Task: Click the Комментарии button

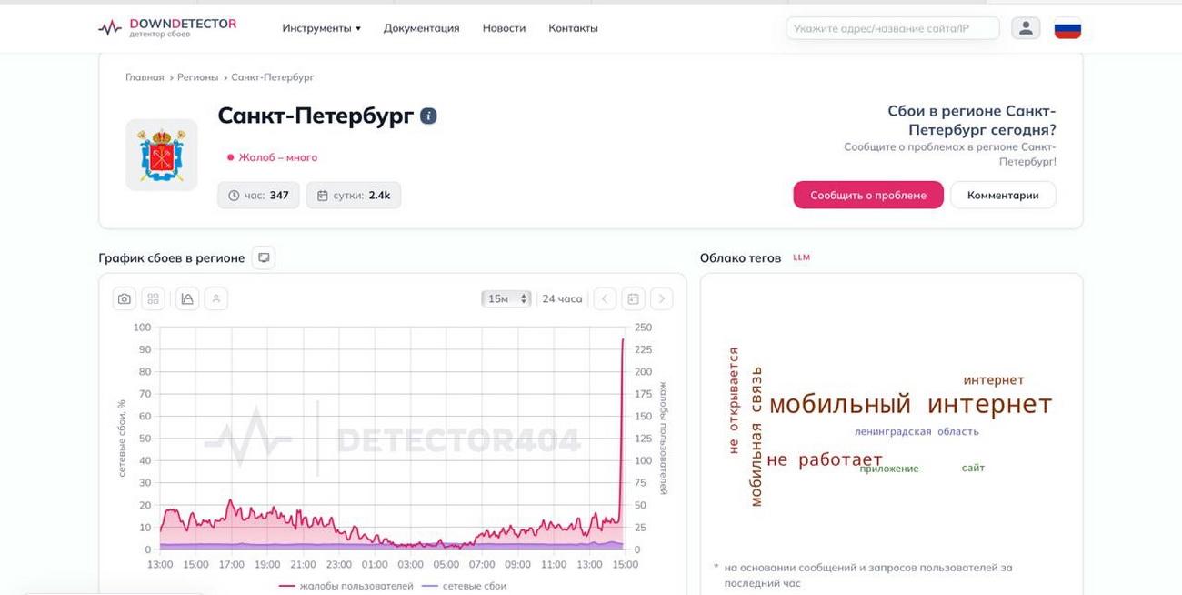Action: (x=1003, y=195)
